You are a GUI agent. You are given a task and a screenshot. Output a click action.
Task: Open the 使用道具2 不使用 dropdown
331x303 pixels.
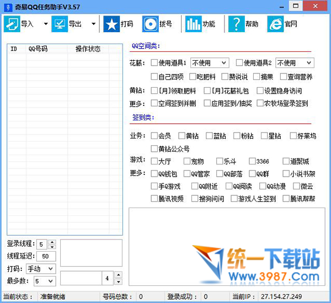click(295, 63)
